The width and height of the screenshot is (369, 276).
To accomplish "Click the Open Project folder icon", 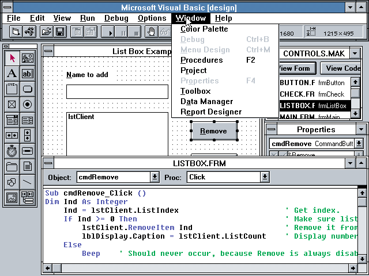I will [x=47, y=32].
